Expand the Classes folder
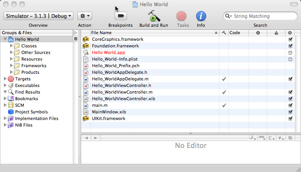 [x=11, y=46]
